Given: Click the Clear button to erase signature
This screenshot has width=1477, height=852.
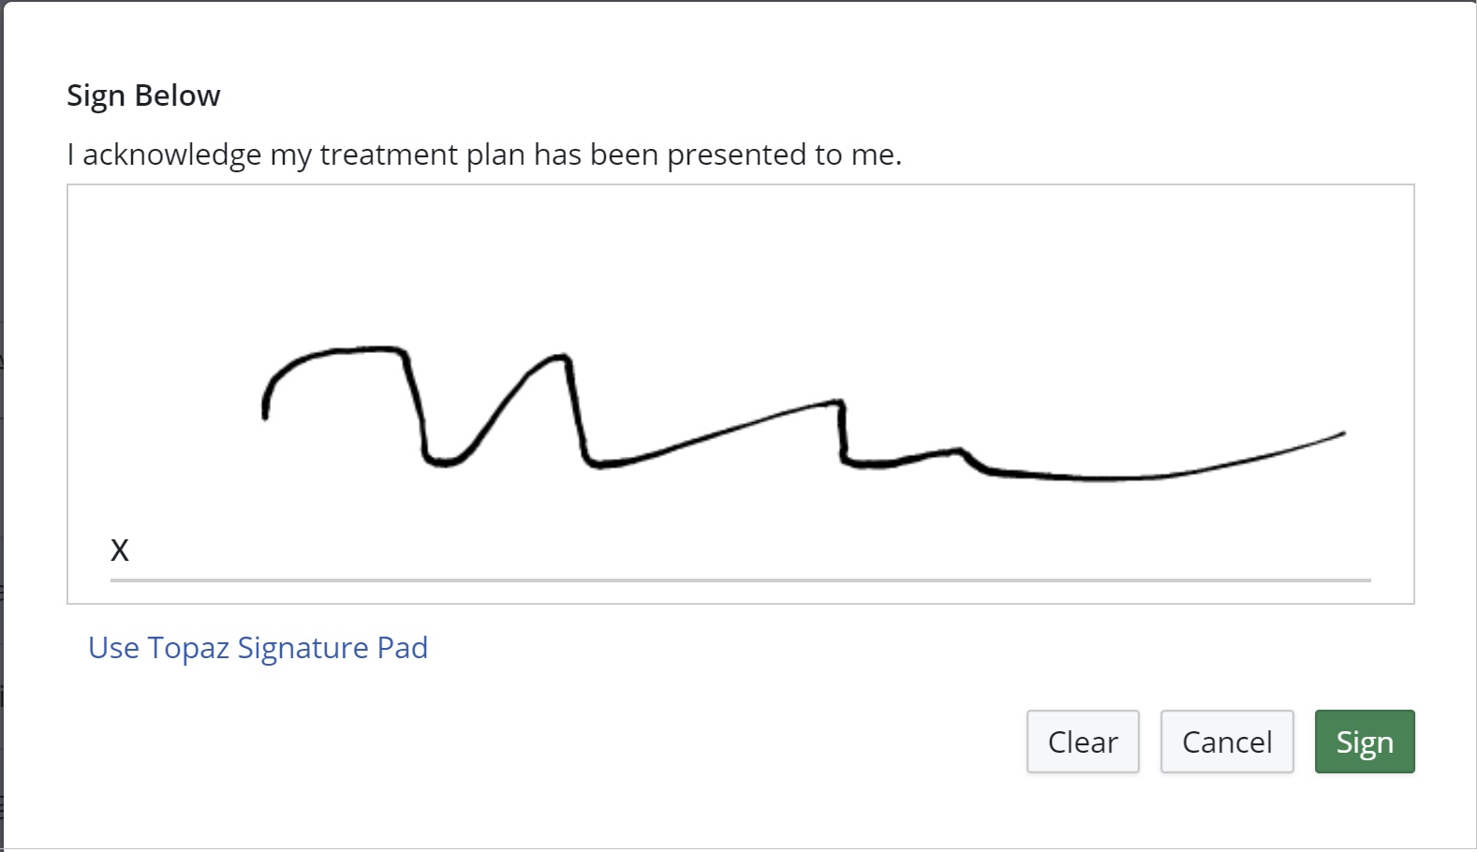Looking at the screenshot, I should (x=1082, y=742).
